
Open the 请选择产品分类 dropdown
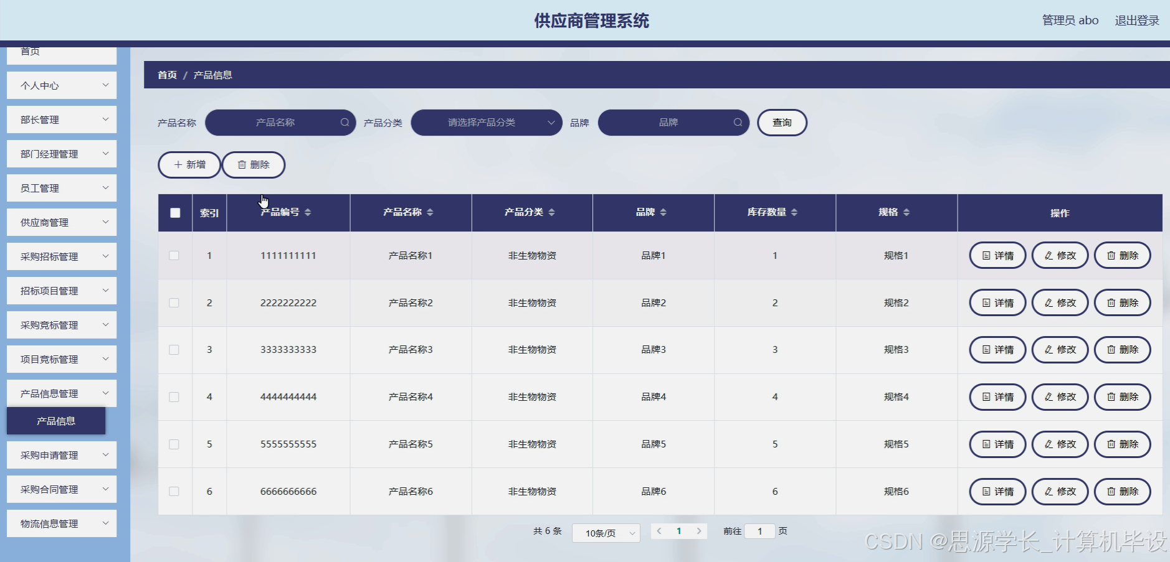pos(487,123)
